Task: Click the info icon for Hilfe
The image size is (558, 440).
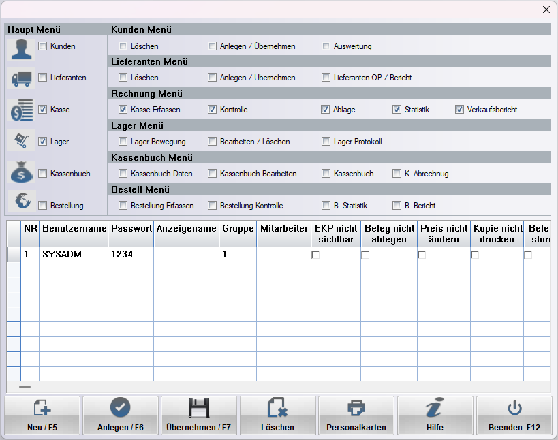Action: pyautogui.click(x=435, y=407)
